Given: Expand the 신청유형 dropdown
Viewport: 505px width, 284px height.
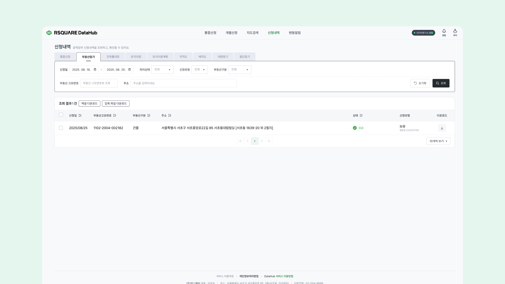Looking at the screenshot, I should [200, 70].
